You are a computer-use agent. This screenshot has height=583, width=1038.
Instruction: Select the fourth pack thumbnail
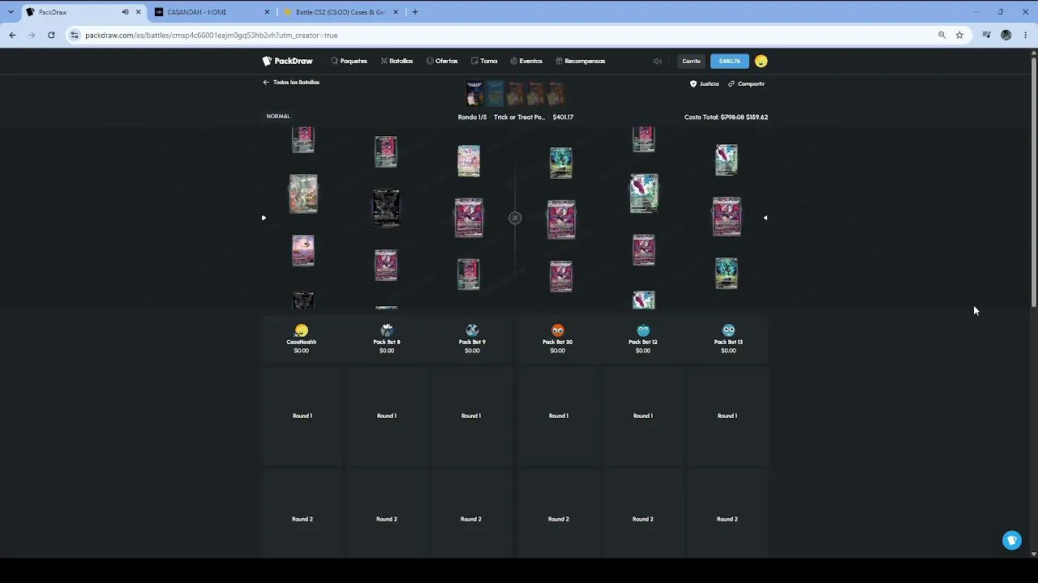click(x=535, y=94)
